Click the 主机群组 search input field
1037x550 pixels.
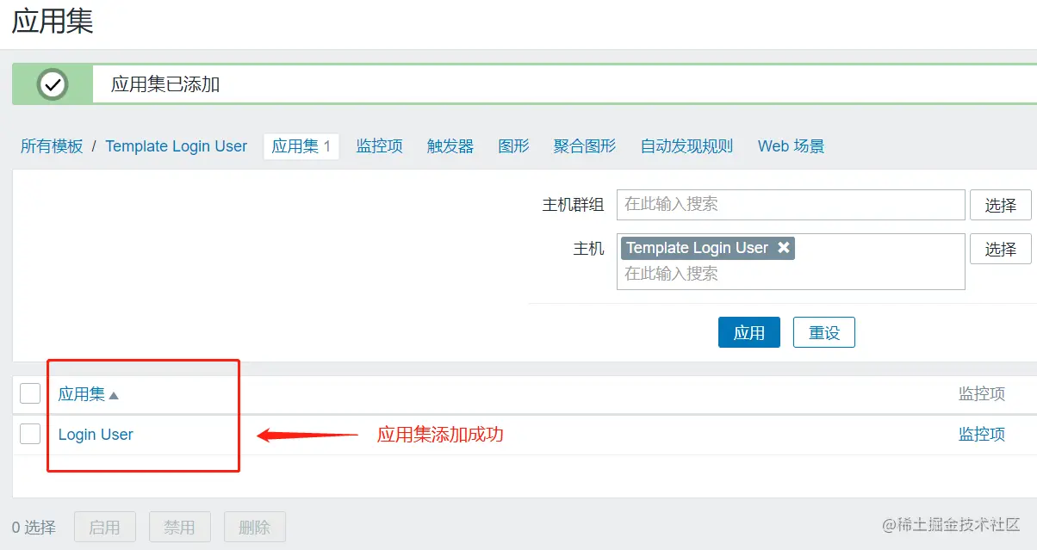tap(791, 205)
